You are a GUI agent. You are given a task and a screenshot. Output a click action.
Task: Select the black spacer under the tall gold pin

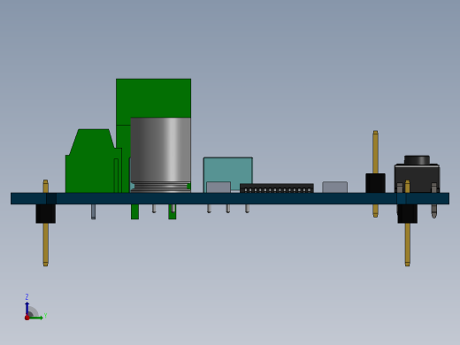click(x=375, y=183)
